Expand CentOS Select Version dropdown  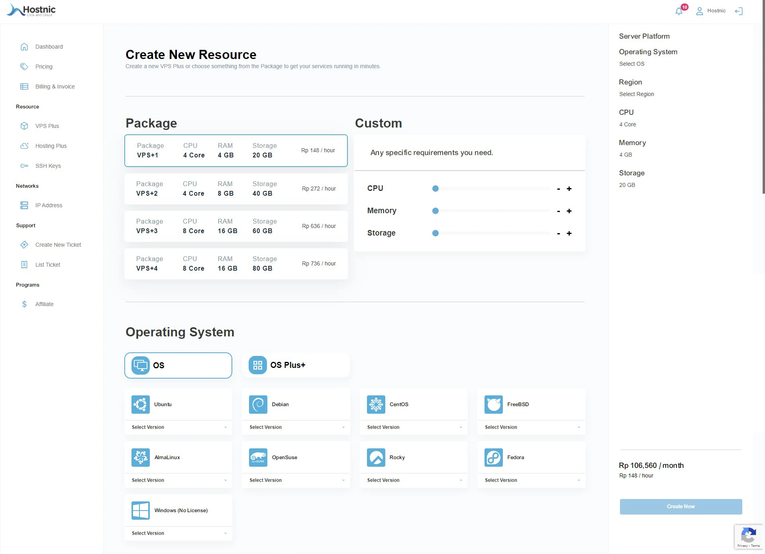(414, 427)
